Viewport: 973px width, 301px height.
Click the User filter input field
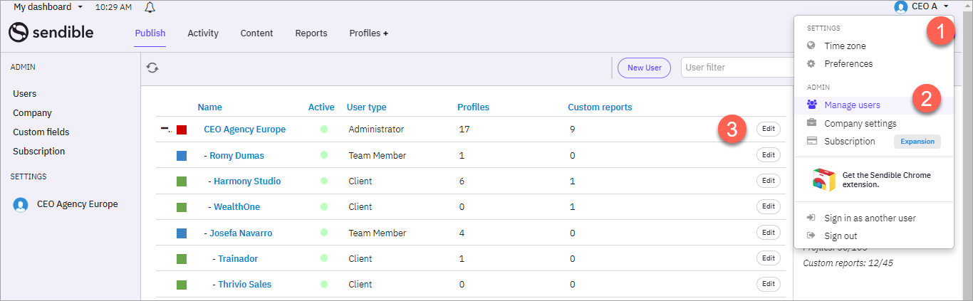(737, 68)
